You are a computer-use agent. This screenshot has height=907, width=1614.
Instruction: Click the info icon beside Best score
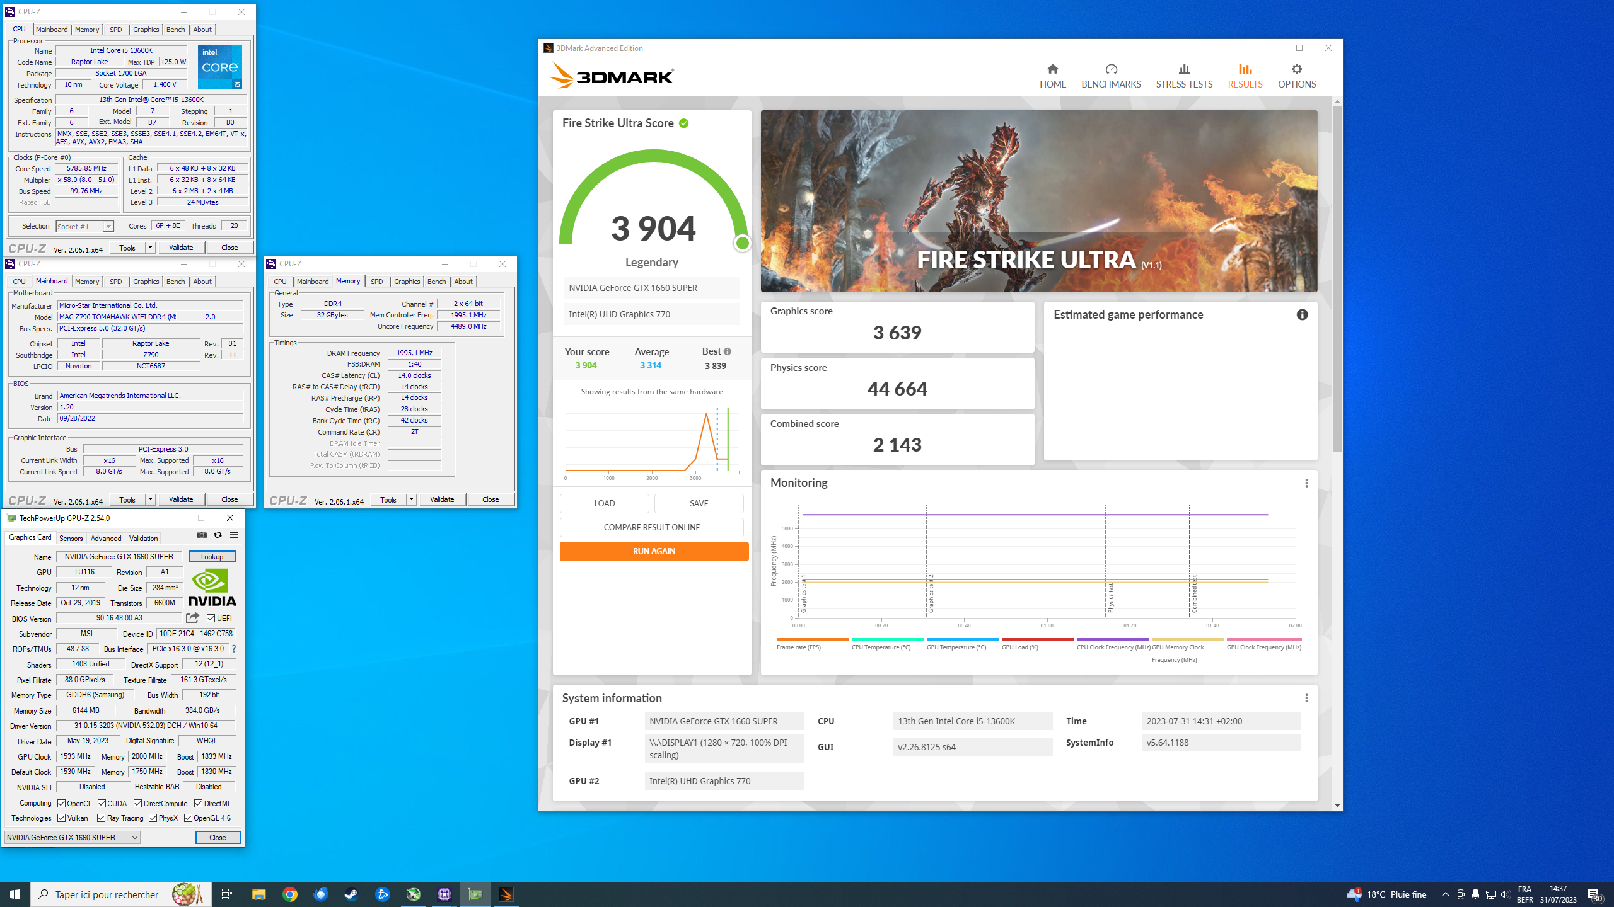(728, 351)
